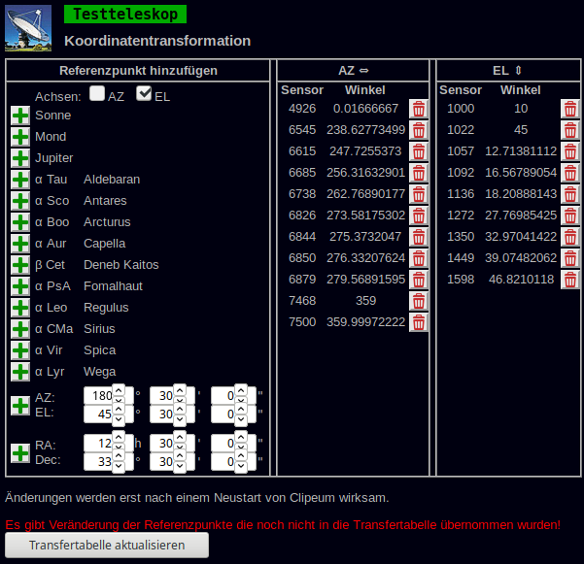Add Jupiter as reference point
Viewport: 584px width, 564px height.
point(20,158)
